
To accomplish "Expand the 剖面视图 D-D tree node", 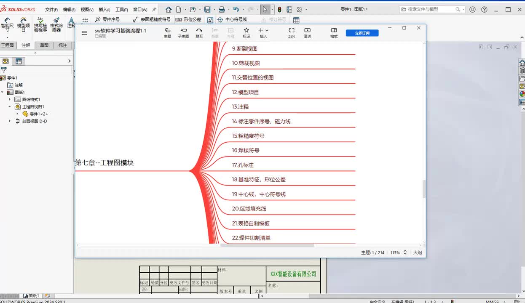I will pyautogui.click(x=10, y=121).
